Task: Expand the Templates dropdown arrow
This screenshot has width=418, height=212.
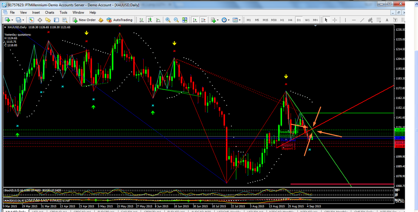Action: [x=240, y=20]
